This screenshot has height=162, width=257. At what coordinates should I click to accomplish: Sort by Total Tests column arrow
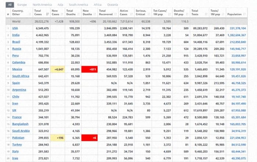206,14
